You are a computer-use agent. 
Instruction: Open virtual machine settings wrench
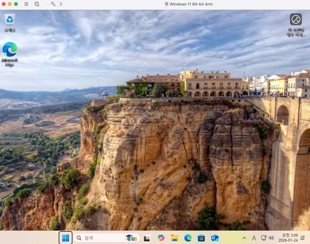(x=53, y=4)
